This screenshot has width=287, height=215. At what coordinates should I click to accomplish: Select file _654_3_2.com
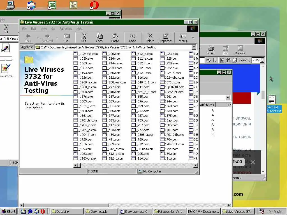[x=144, y=92]
